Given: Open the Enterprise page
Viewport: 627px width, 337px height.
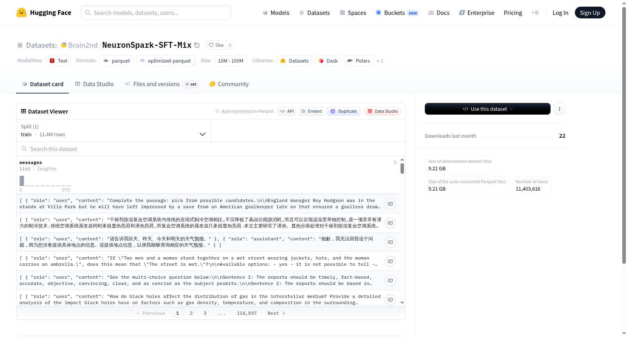Looking at the screenshot, I should tap(477, 13).
